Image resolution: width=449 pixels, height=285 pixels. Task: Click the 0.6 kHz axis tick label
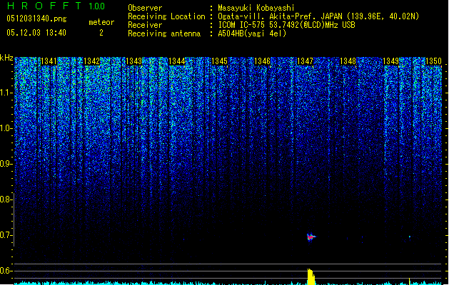pyautogui.click(x=6, y=271)
